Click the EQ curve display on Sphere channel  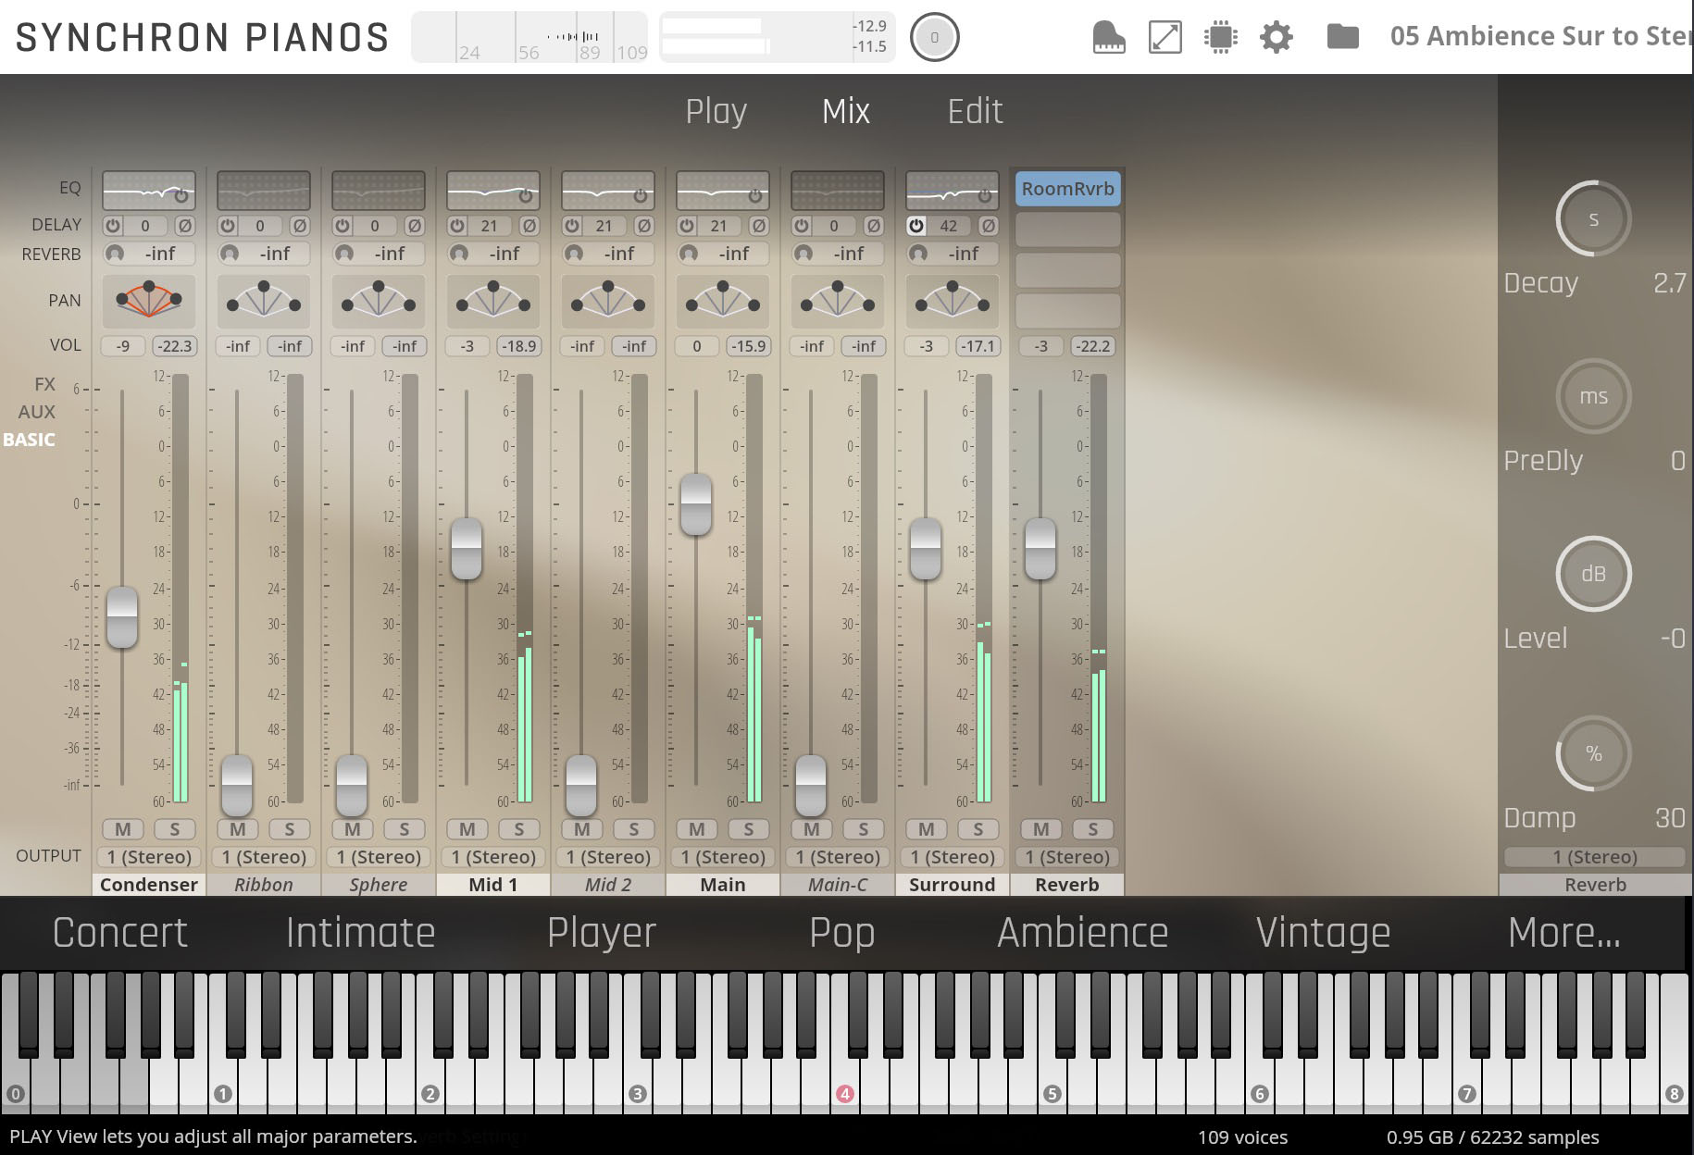coord(378,190)
